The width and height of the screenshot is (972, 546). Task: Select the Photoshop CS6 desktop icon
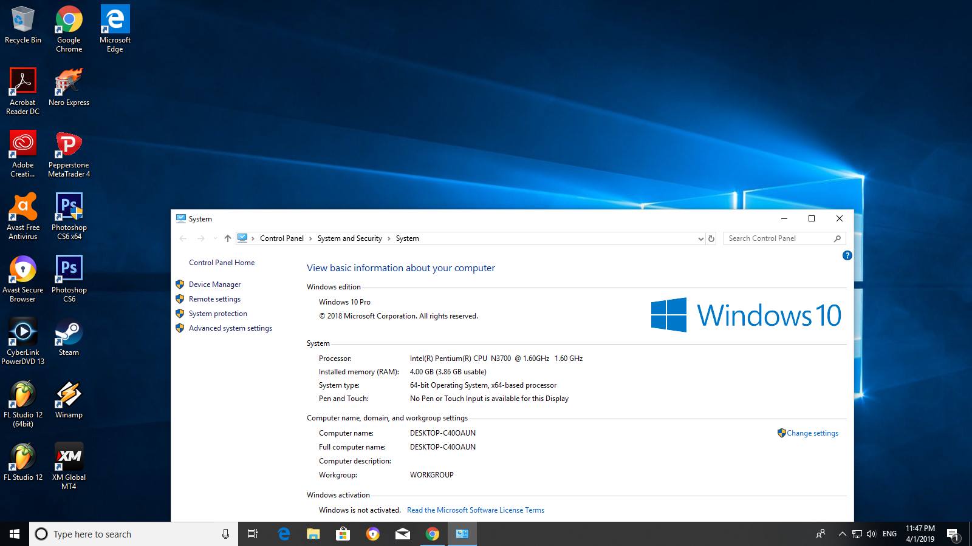pyautogui.click(x=69, y=279)
